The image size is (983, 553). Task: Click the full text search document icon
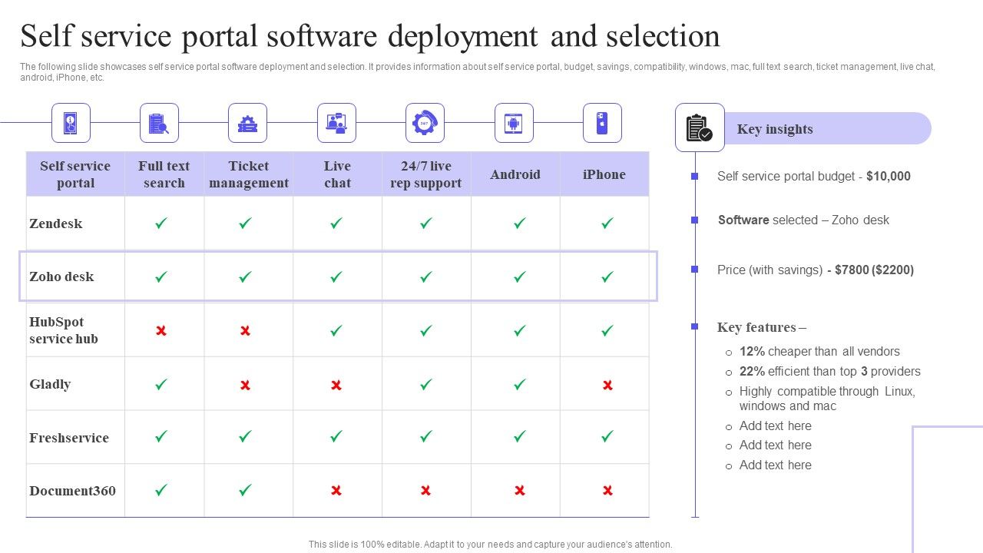pyautogui.click(x=160, y=123)
